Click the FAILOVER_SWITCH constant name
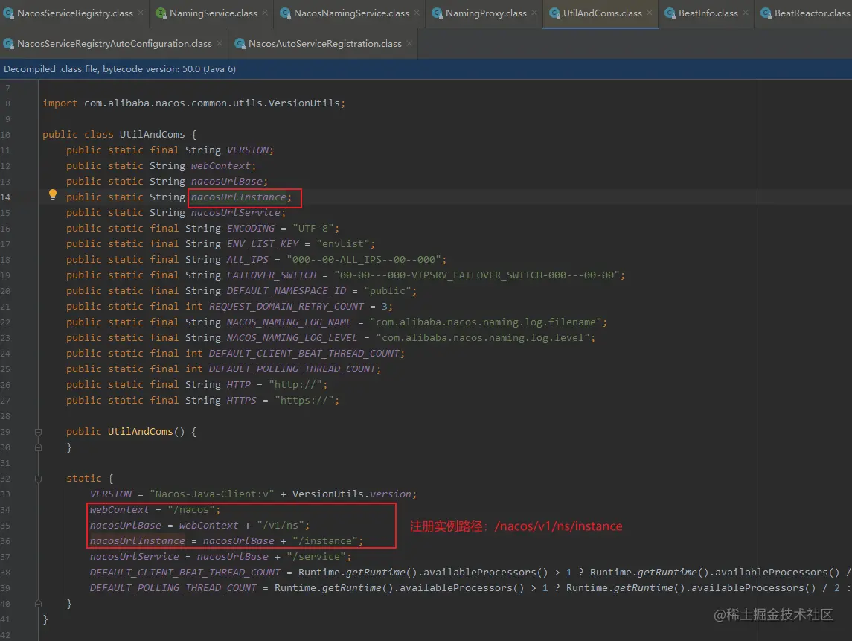Viewport: 852px width, 641px height. 271,275
